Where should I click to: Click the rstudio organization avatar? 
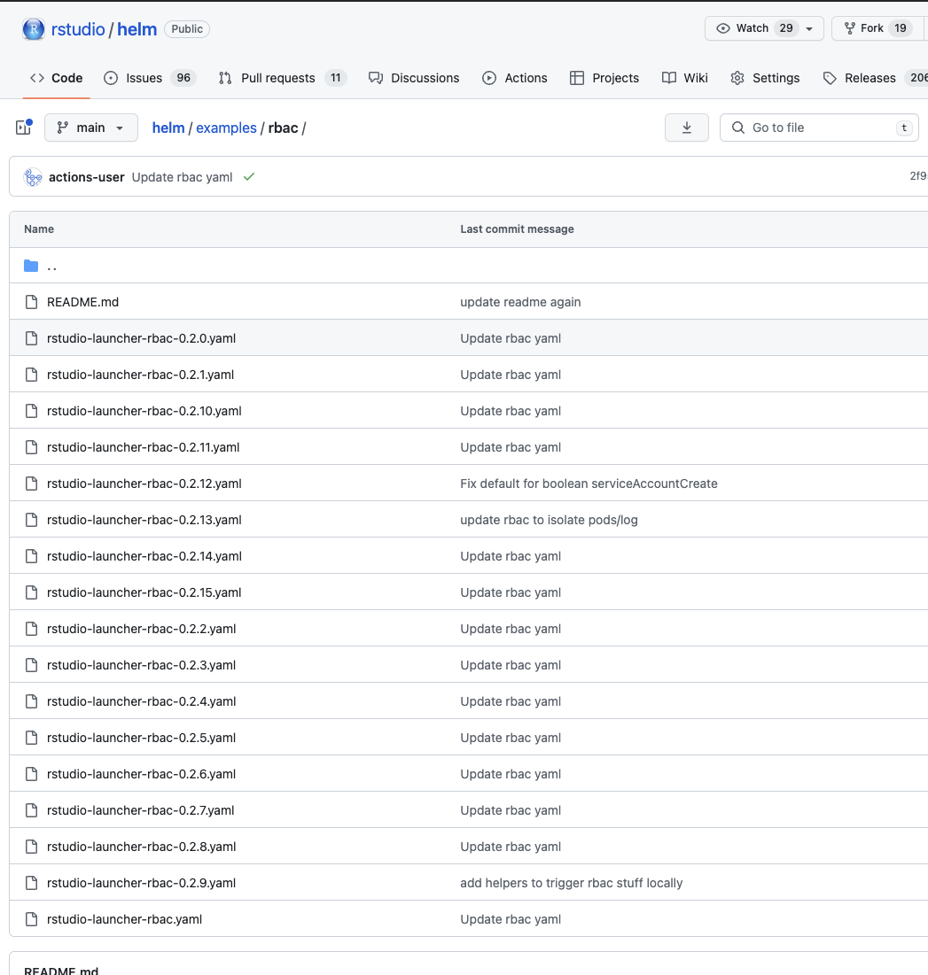(x=33, y=28)
